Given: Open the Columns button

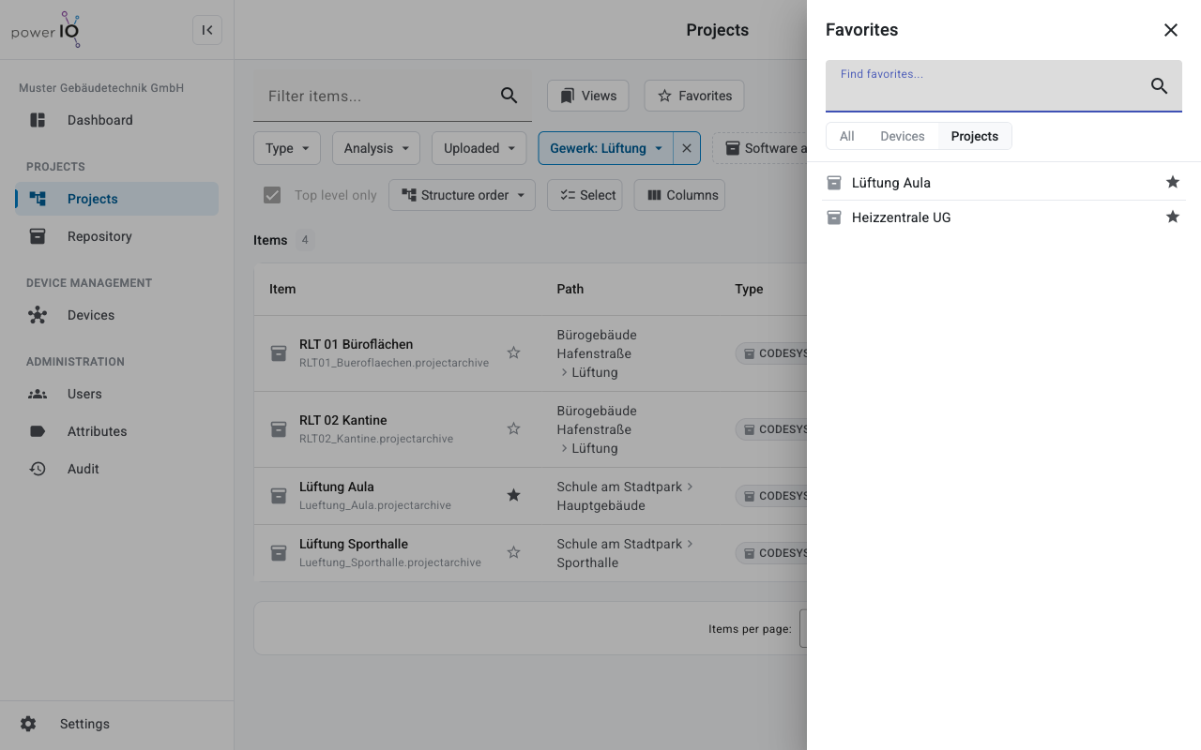Looking at the screenshot, I should (x=679, y=195).
